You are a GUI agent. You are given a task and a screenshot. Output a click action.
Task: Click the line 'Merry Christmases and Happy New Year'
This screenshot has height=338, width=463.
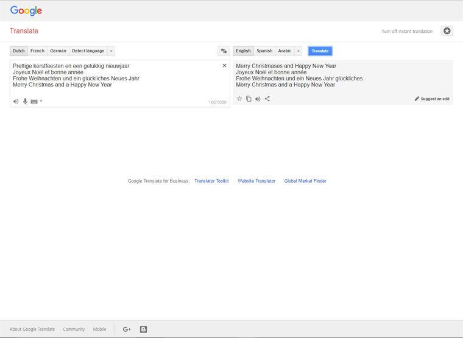click(x=286, y=66)
